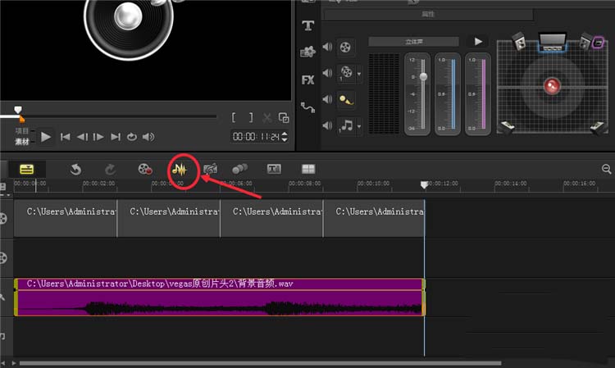Expand the Music Track dropdown arrow in mixer

pyautogui.click(x=359, y=126)
